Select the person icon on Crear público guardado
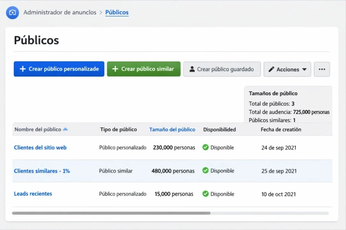The height and width of the screenshot is (230, 346). [192, 69]
